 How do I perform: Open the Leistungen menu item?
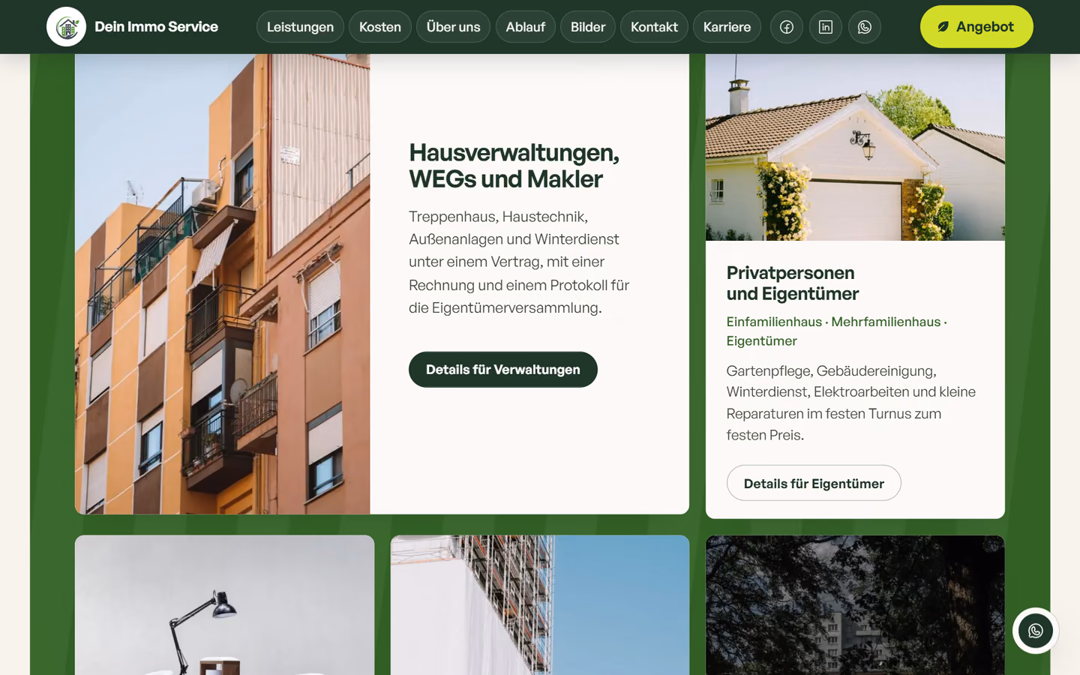point(300,27)
